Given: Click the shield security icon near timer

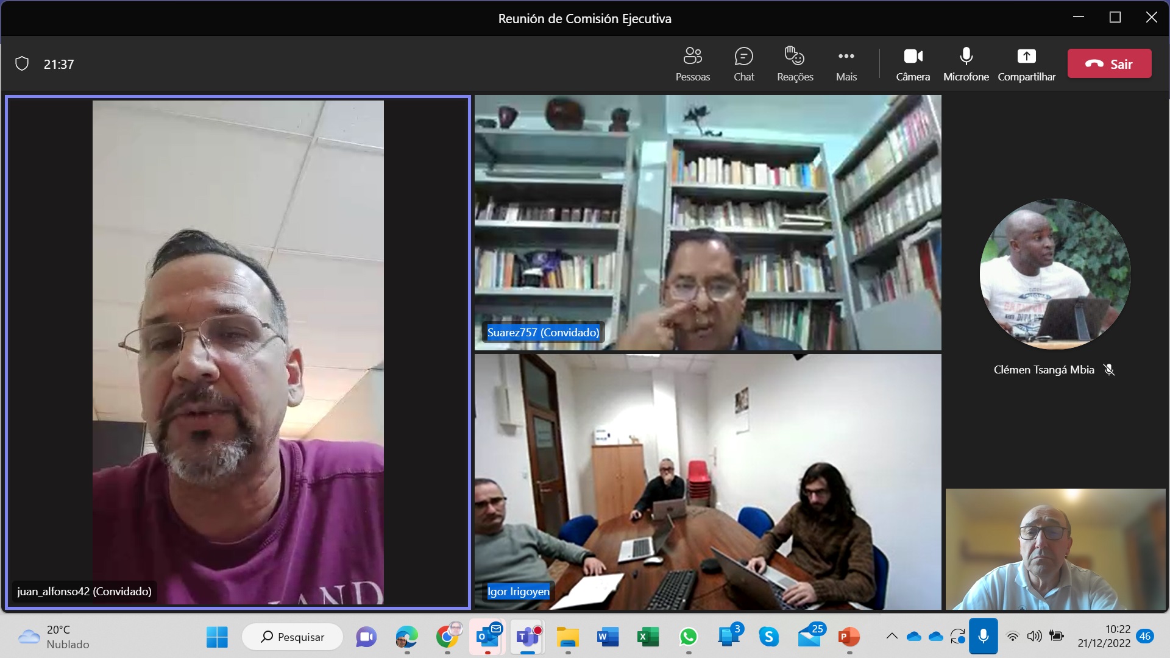Looking at the screenshot, I should tap(22, 64).
